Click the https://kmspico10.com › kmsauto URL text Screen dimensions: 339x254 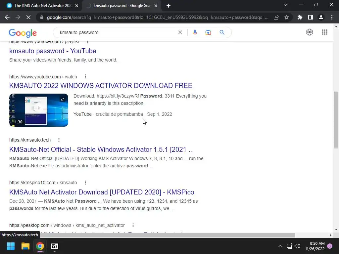click(x=43, y=183)
